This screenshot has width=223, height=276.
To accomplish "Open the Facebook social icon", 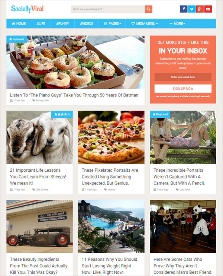I will 184,9.
